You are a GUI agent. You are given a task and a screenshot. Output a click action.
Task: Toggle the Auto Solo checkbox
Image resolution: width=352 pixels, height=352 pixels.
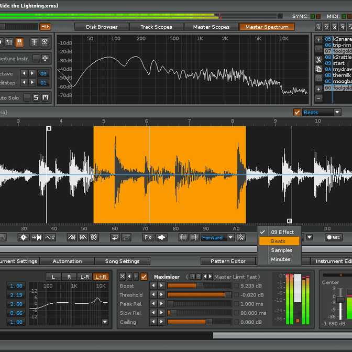point(27,97)
